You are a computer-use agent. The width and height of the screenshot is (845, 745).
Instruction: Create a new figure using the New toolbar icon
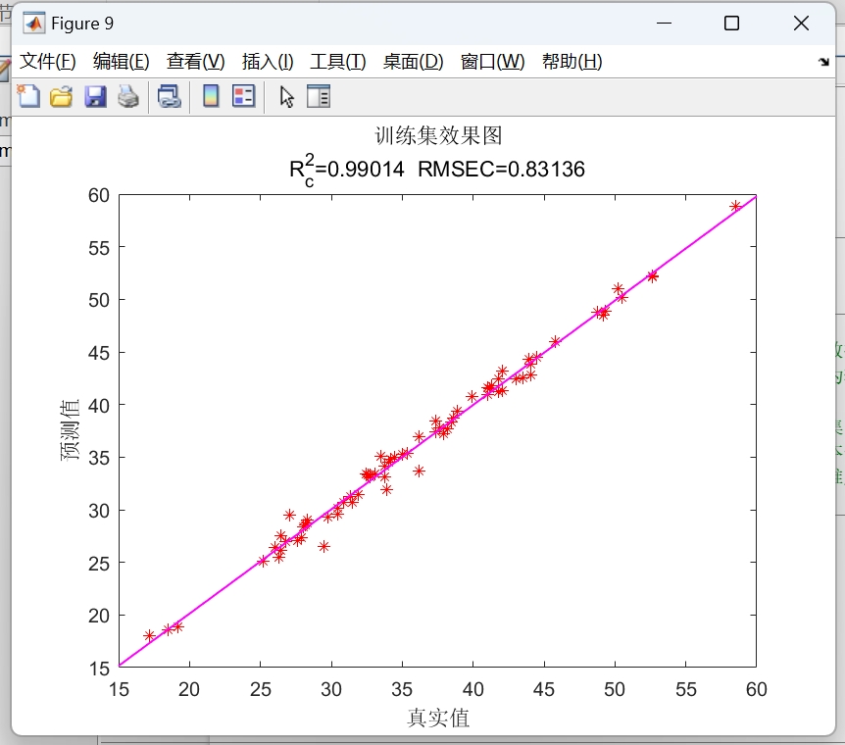pos(28,95)
